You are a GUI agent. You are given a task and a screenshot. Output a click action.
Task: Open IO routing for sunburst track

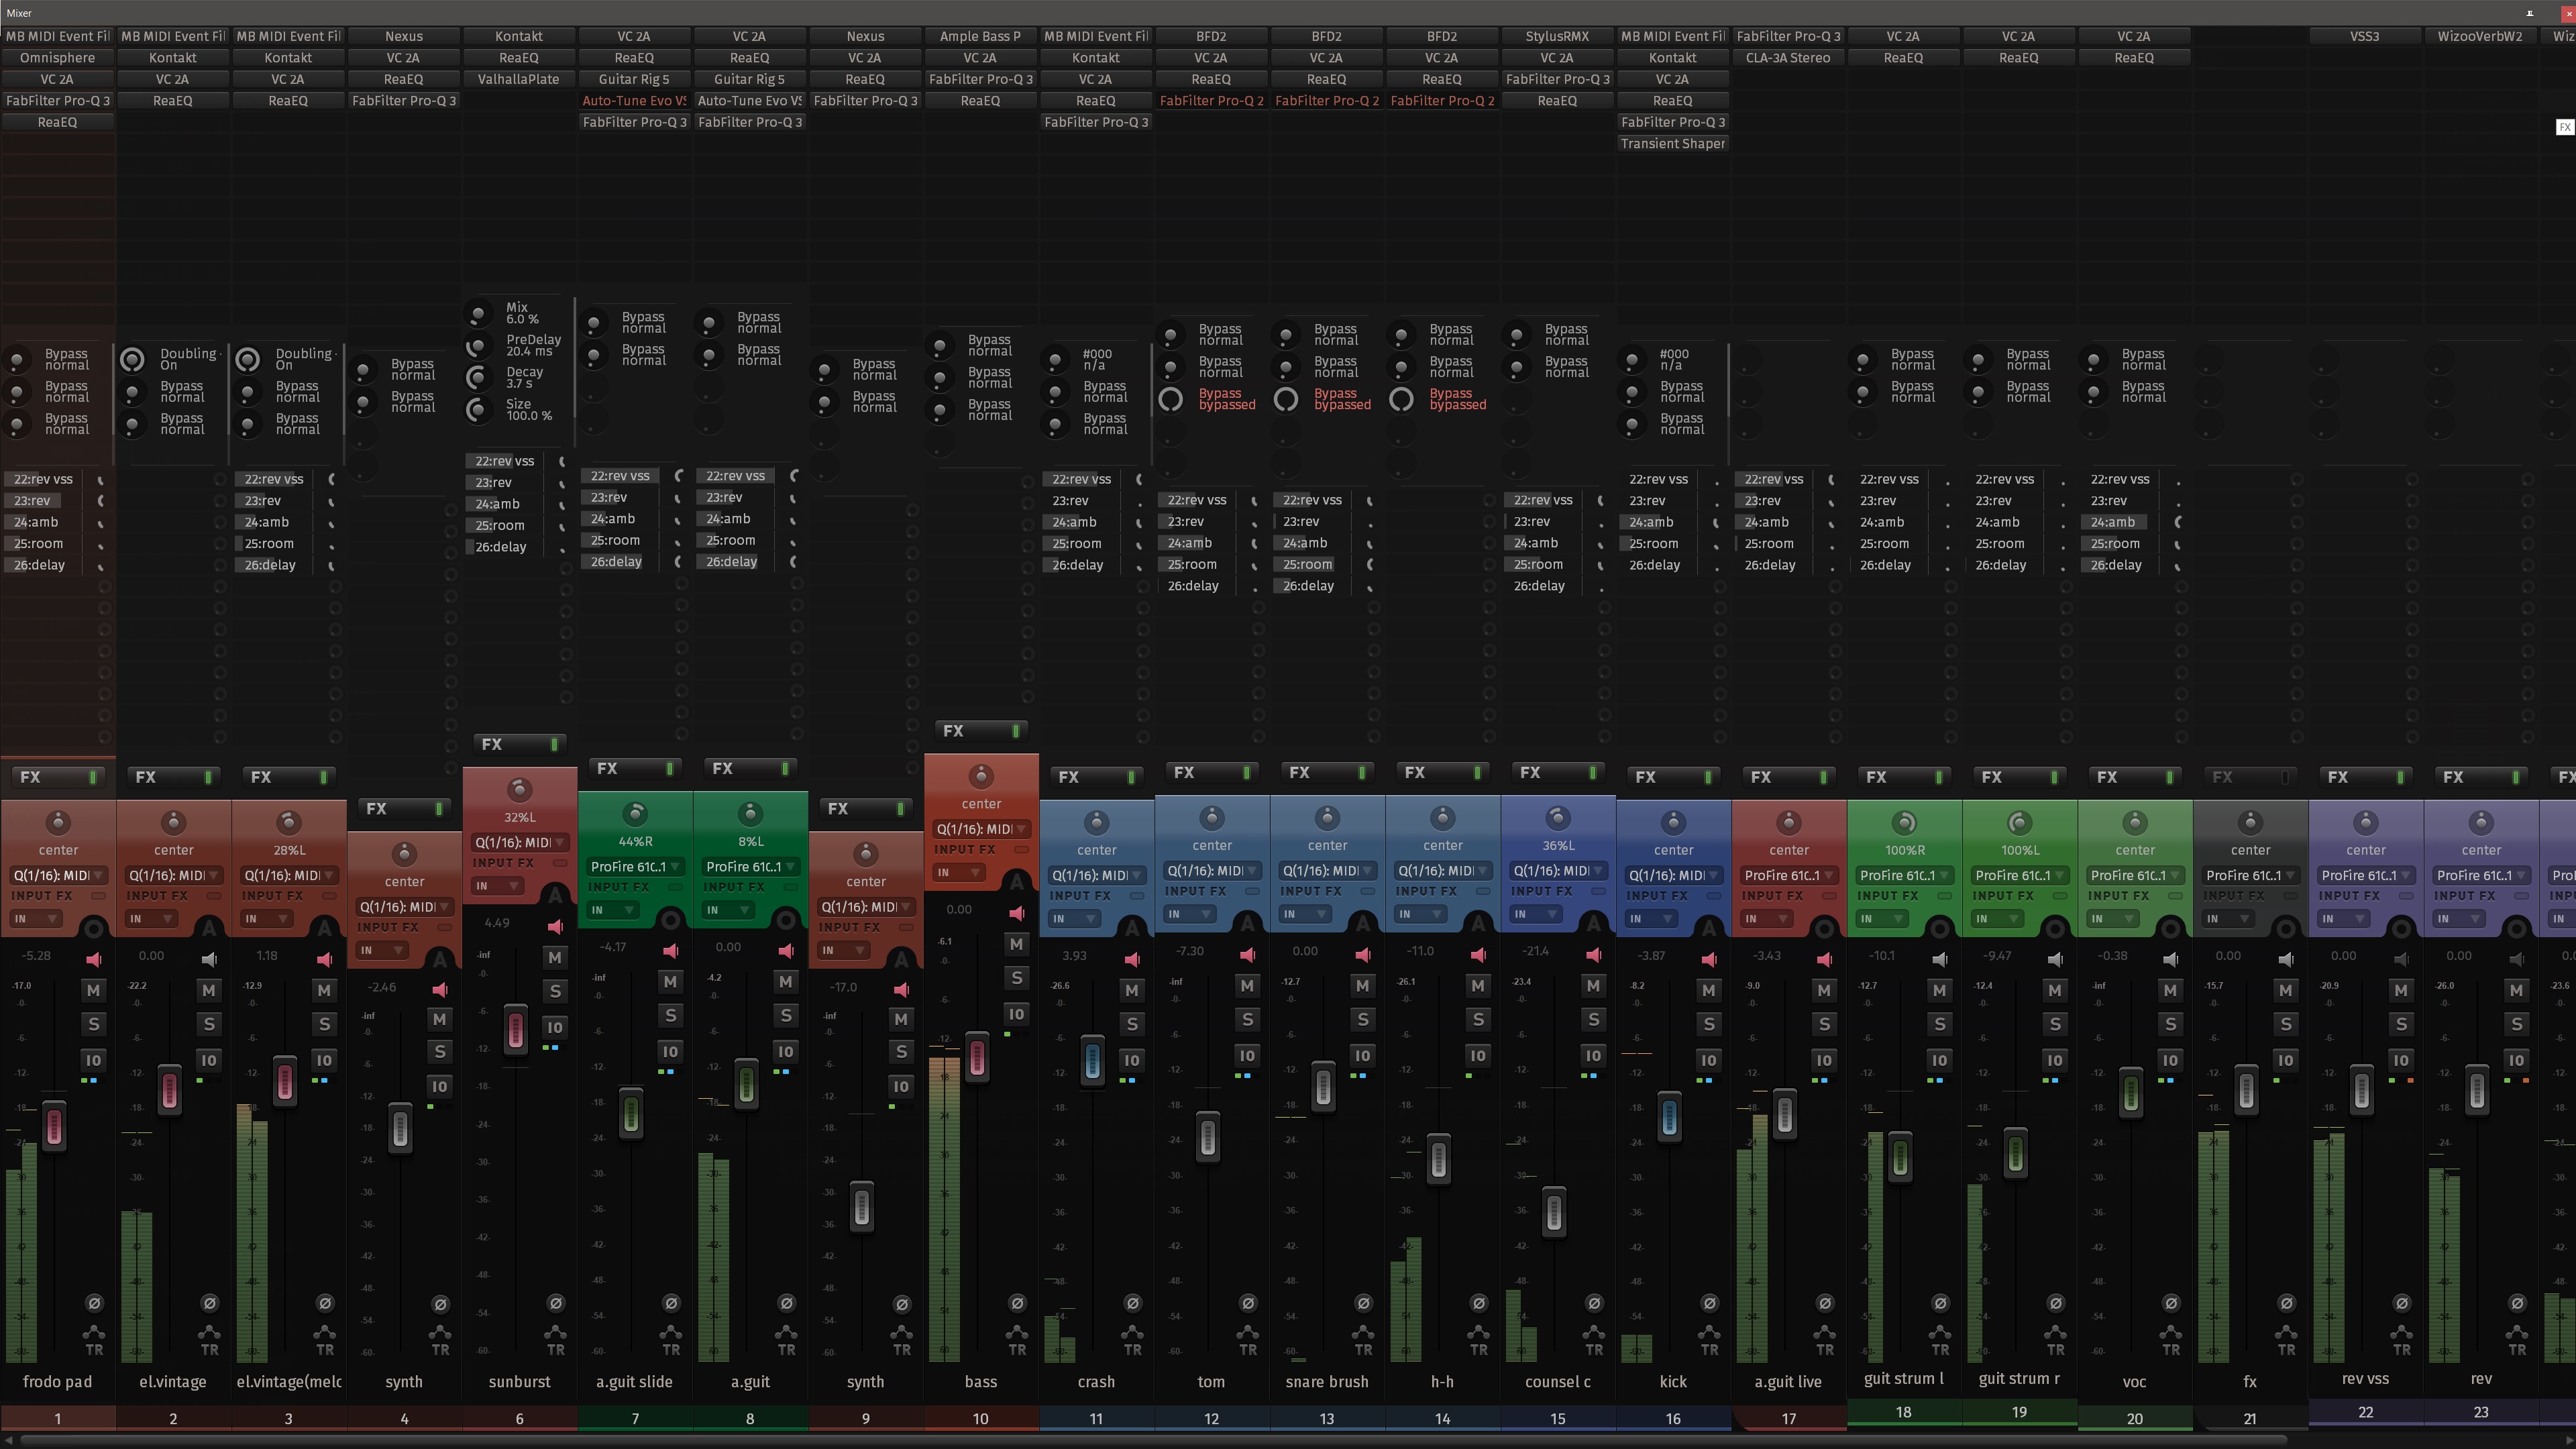(x=555, y=1027)
